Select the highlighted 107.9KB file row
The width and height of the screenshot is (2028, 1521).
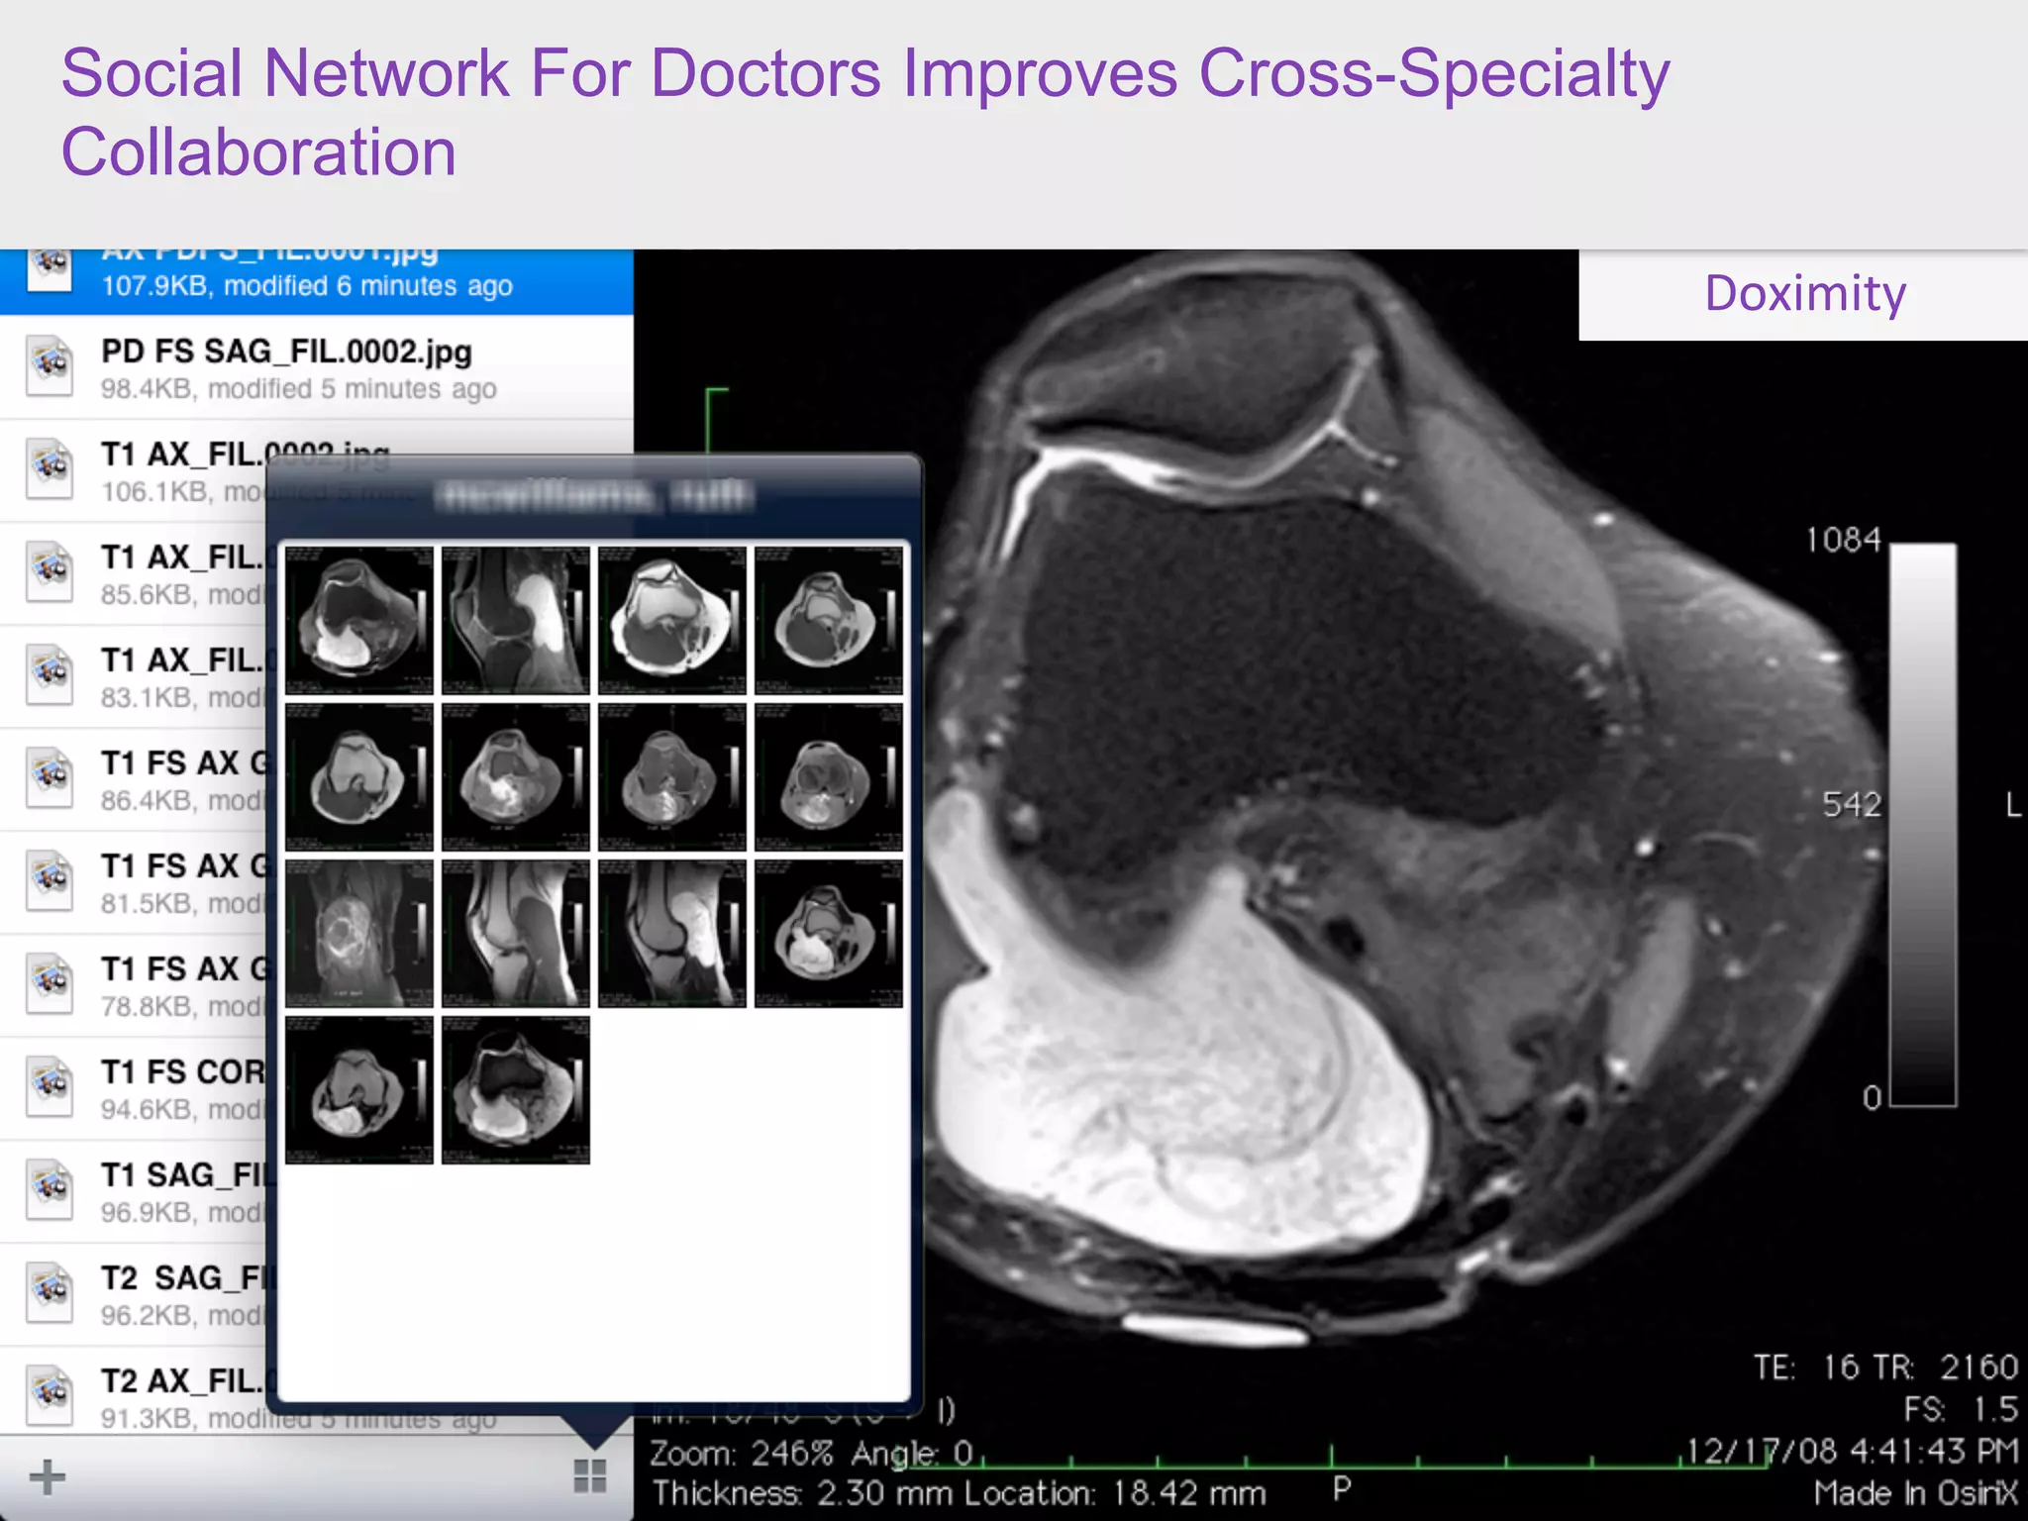point(316,281)
